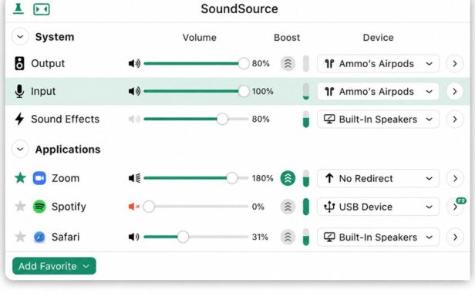The height and width of the screenshot is (293, 475).
Task: Click the Safari level meter
Action: [x=306, y=237]
